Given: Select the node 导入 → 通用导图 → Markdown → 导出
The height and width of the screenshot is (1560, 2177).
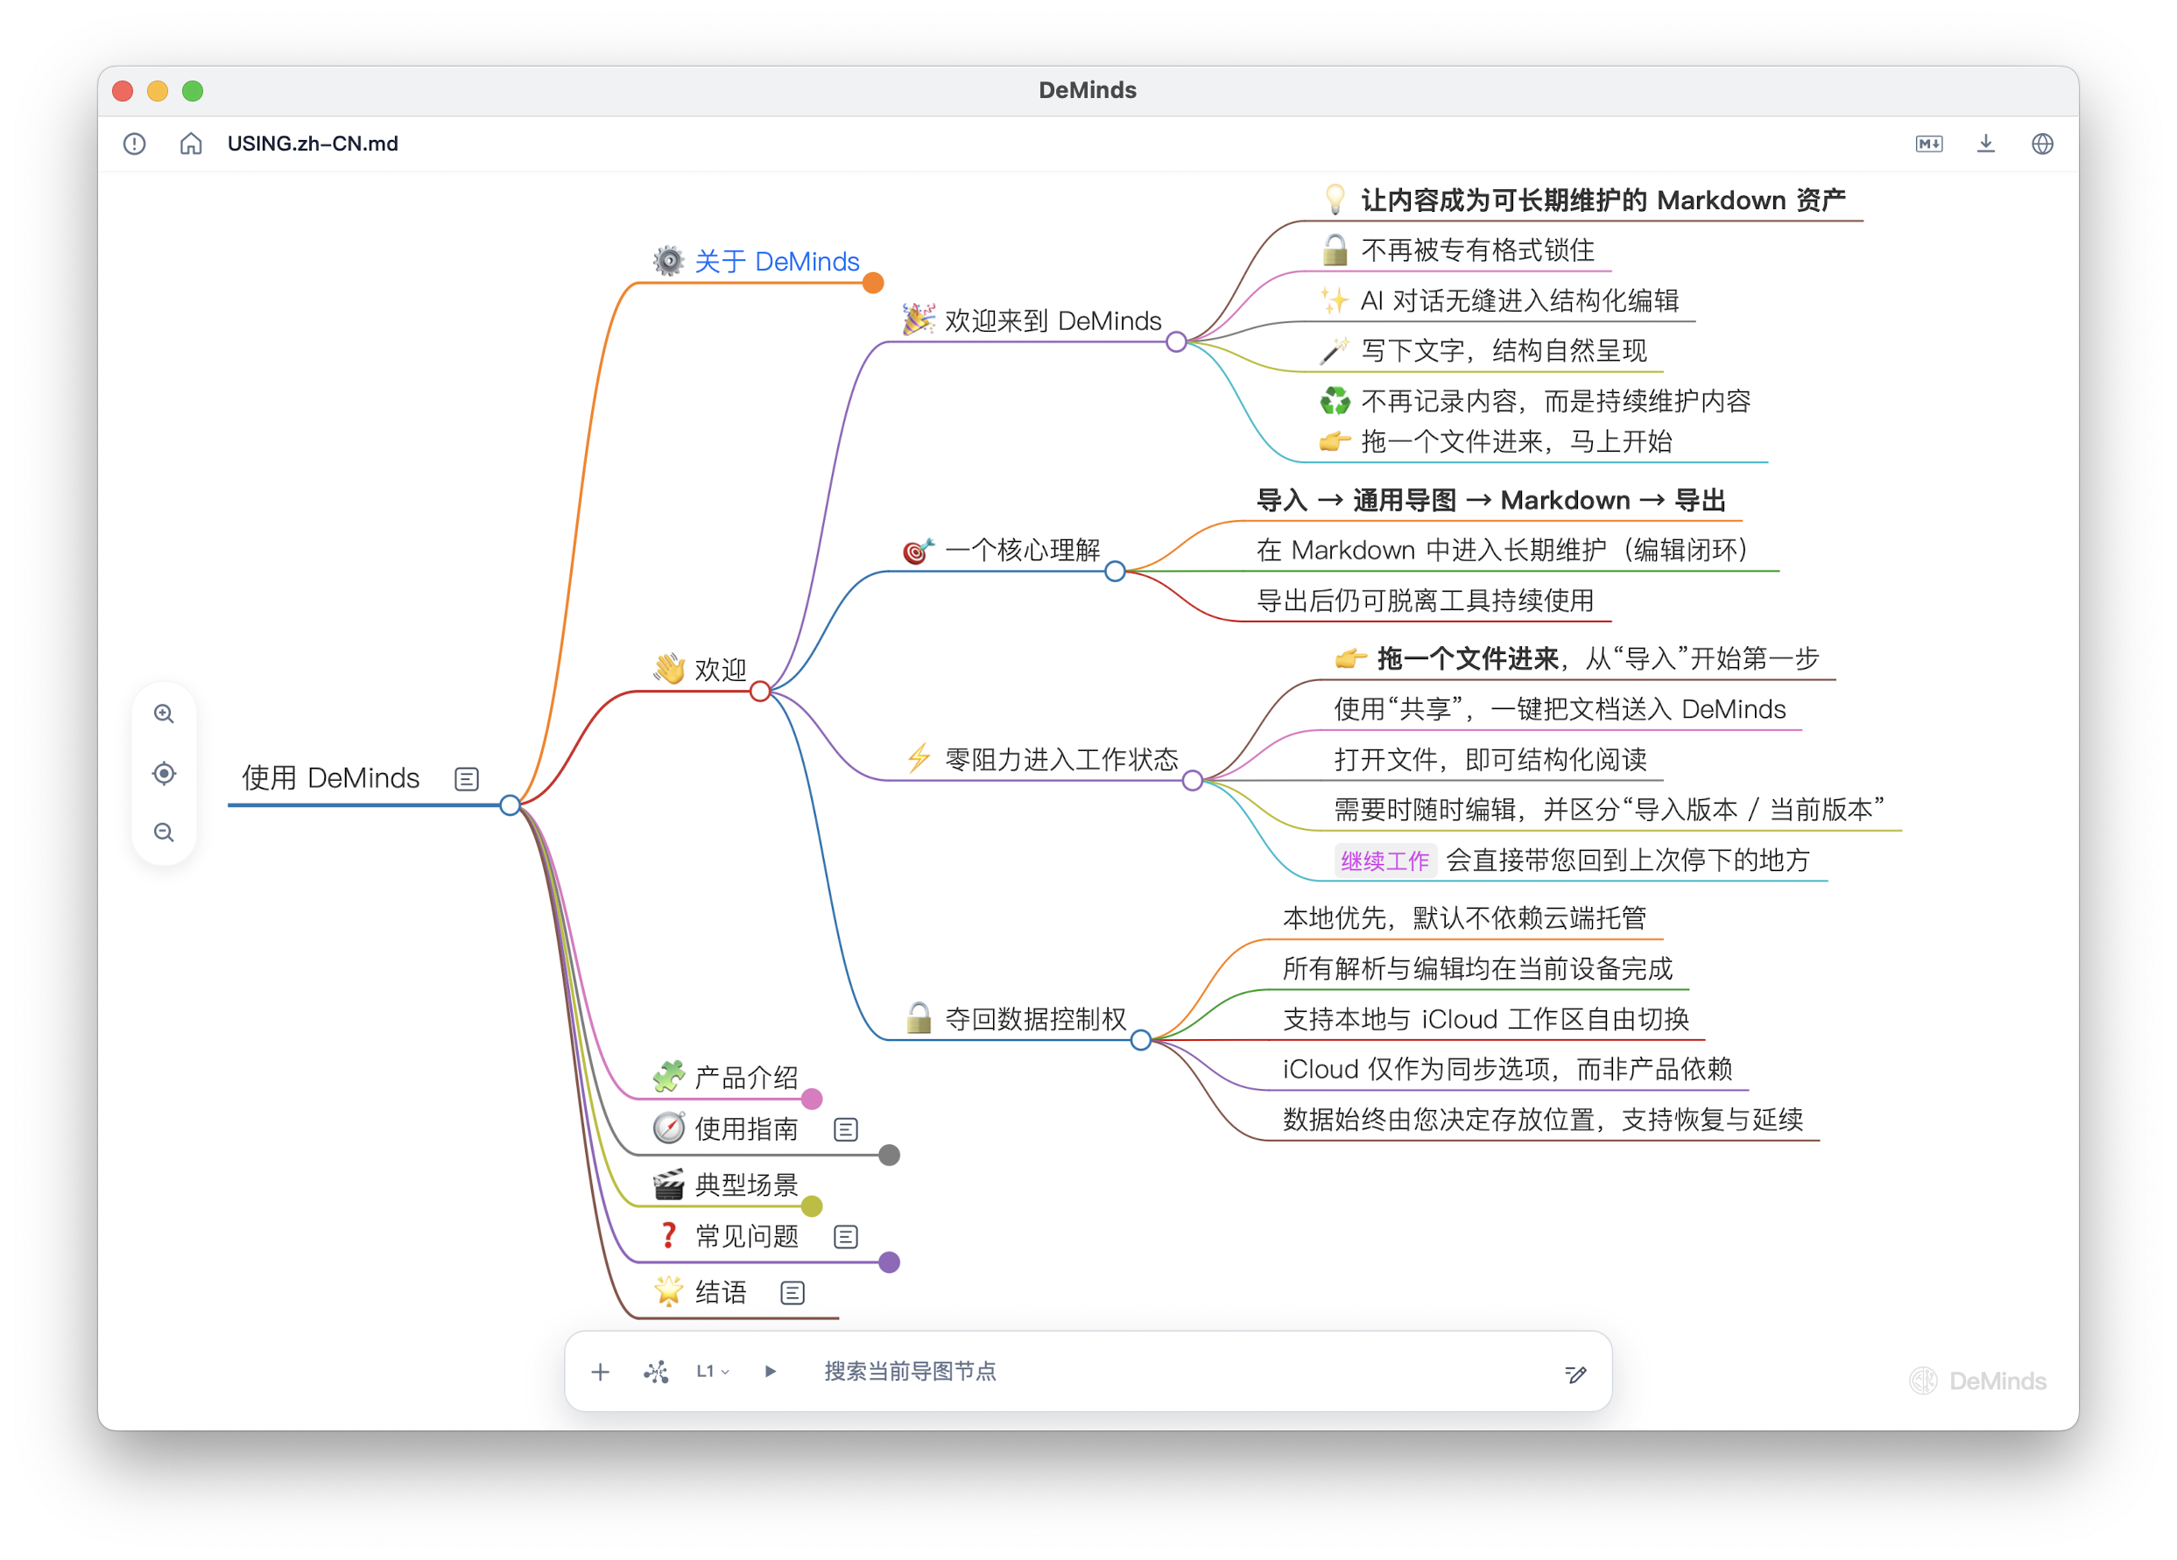Looking at the screenshot, I should tap(1490, 501).
